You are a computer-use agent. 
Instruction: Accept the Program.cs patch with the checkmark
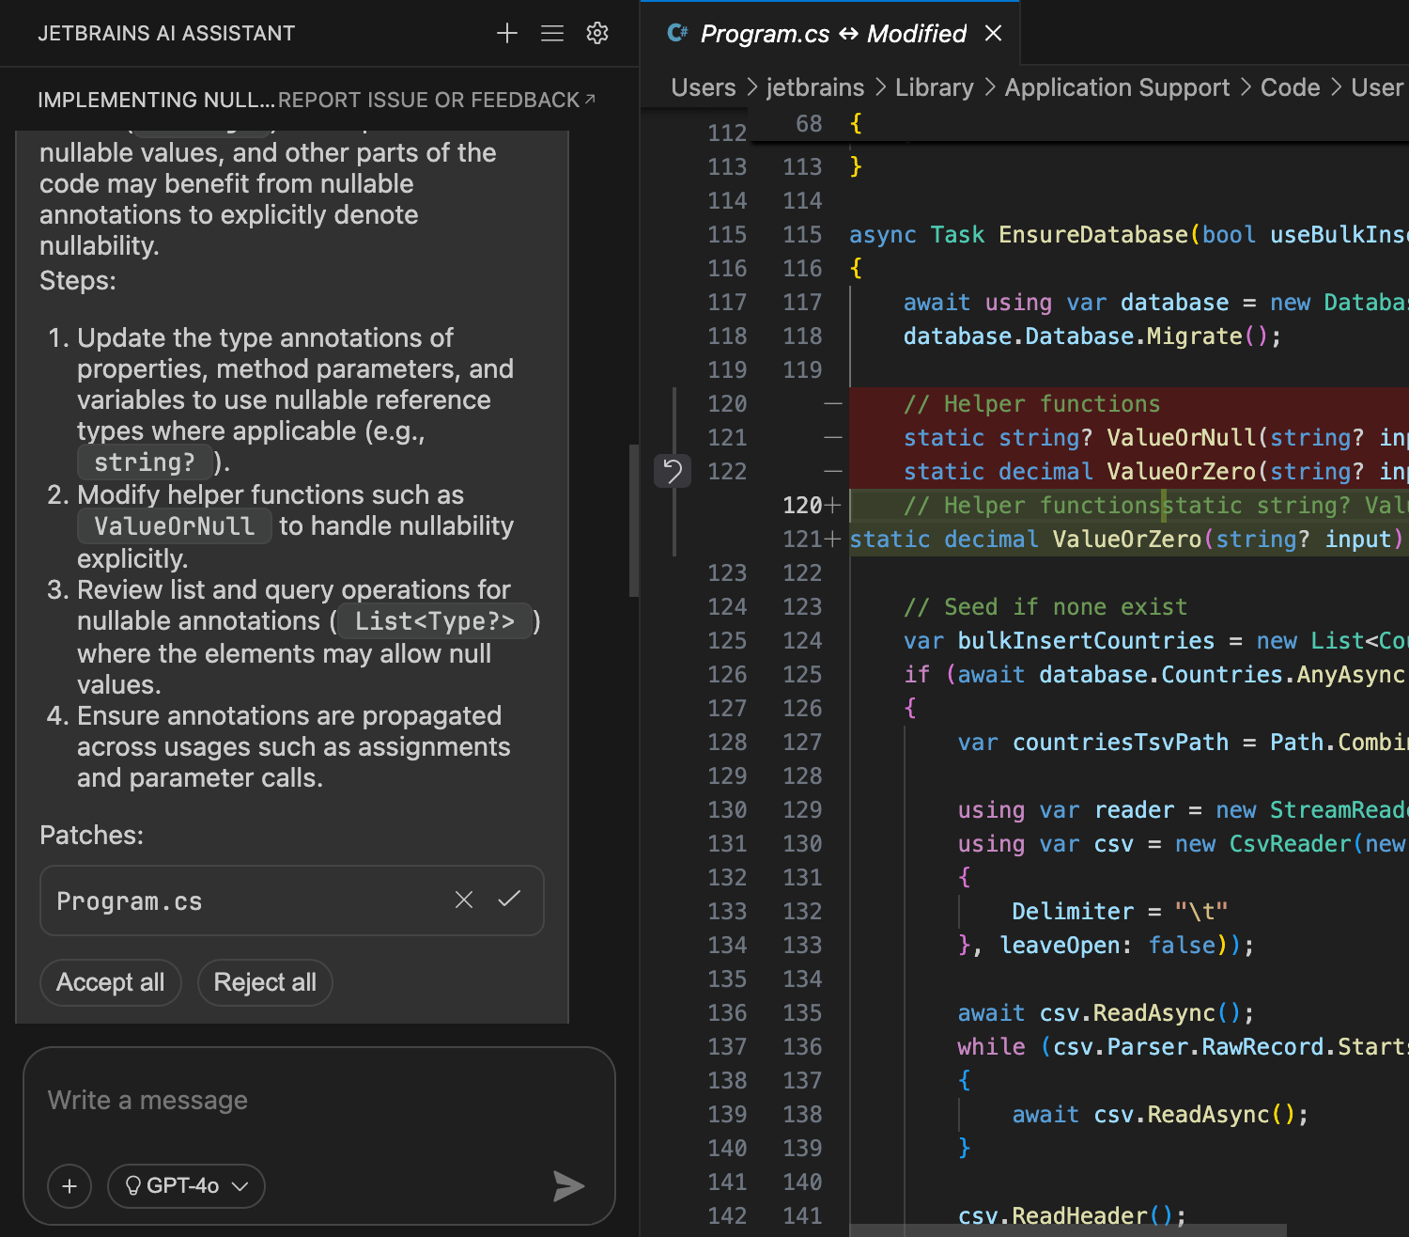(x=509, y=900)
